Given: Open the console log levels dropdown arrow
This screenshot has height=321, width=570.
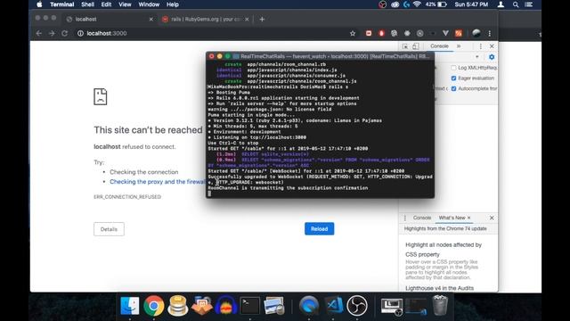Looking at the screenshot, I should (x=477, y=57).
